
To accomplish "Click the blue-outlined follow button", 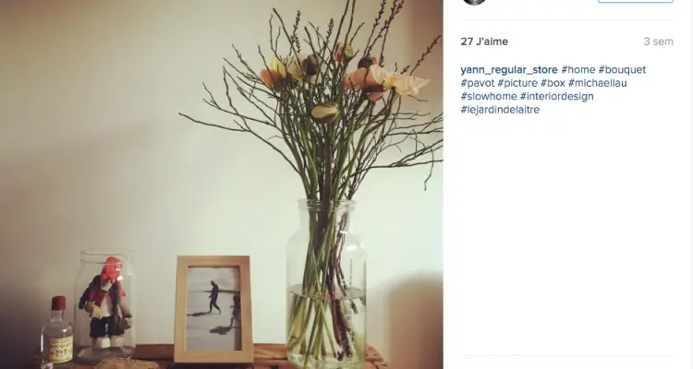I will pos(636,1).
